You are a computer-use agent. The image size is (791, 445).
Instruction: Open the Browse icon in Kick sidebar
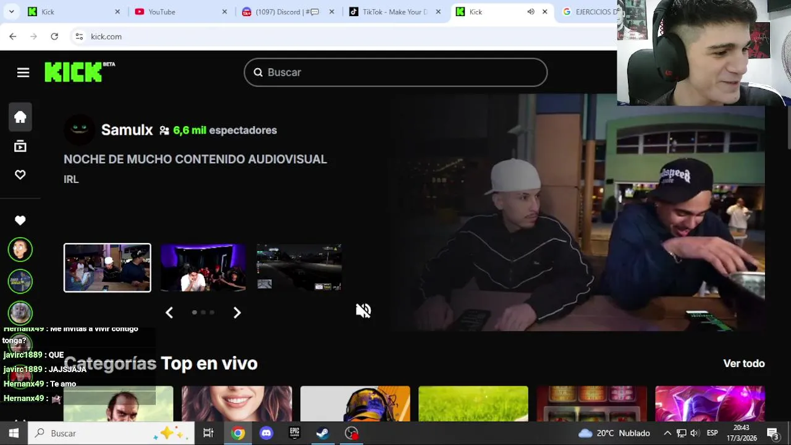20,146
